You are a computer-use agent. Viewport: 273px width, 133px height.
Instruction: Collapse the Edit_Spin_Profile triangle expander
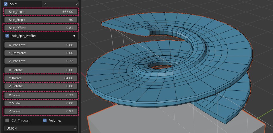pyautogui.click(x=74, y=36)
